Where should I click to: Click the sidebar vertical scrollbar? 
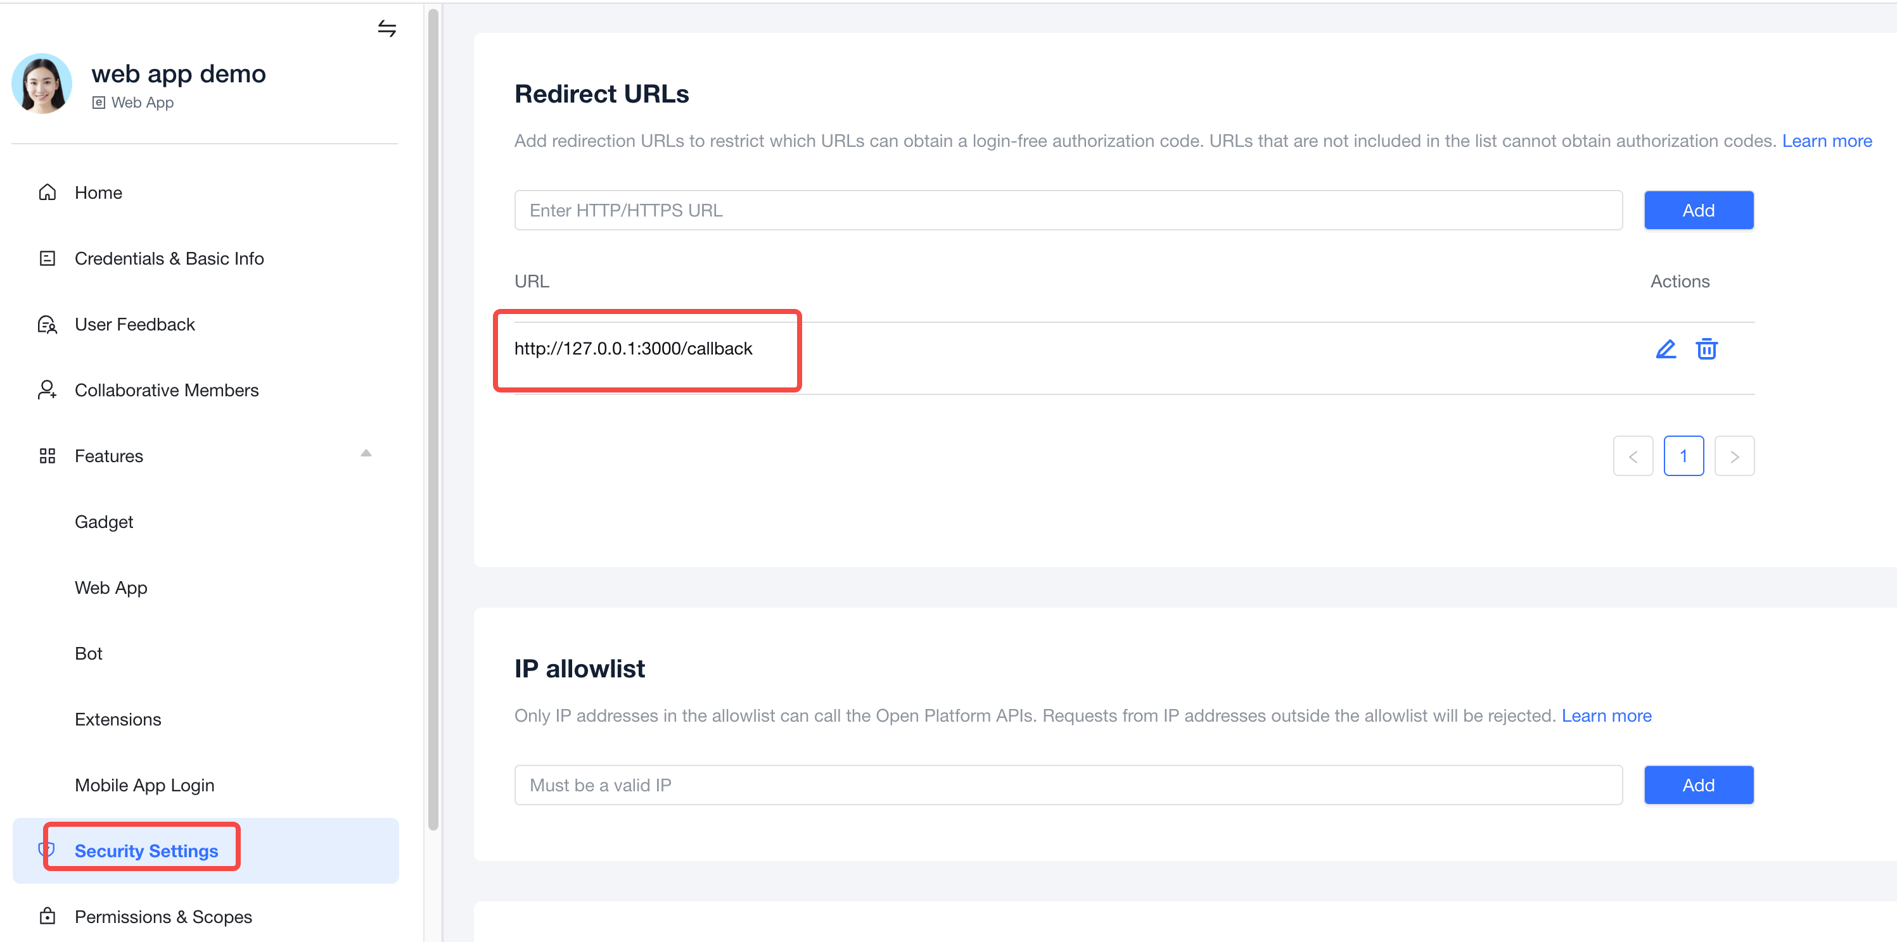[433, 420]
